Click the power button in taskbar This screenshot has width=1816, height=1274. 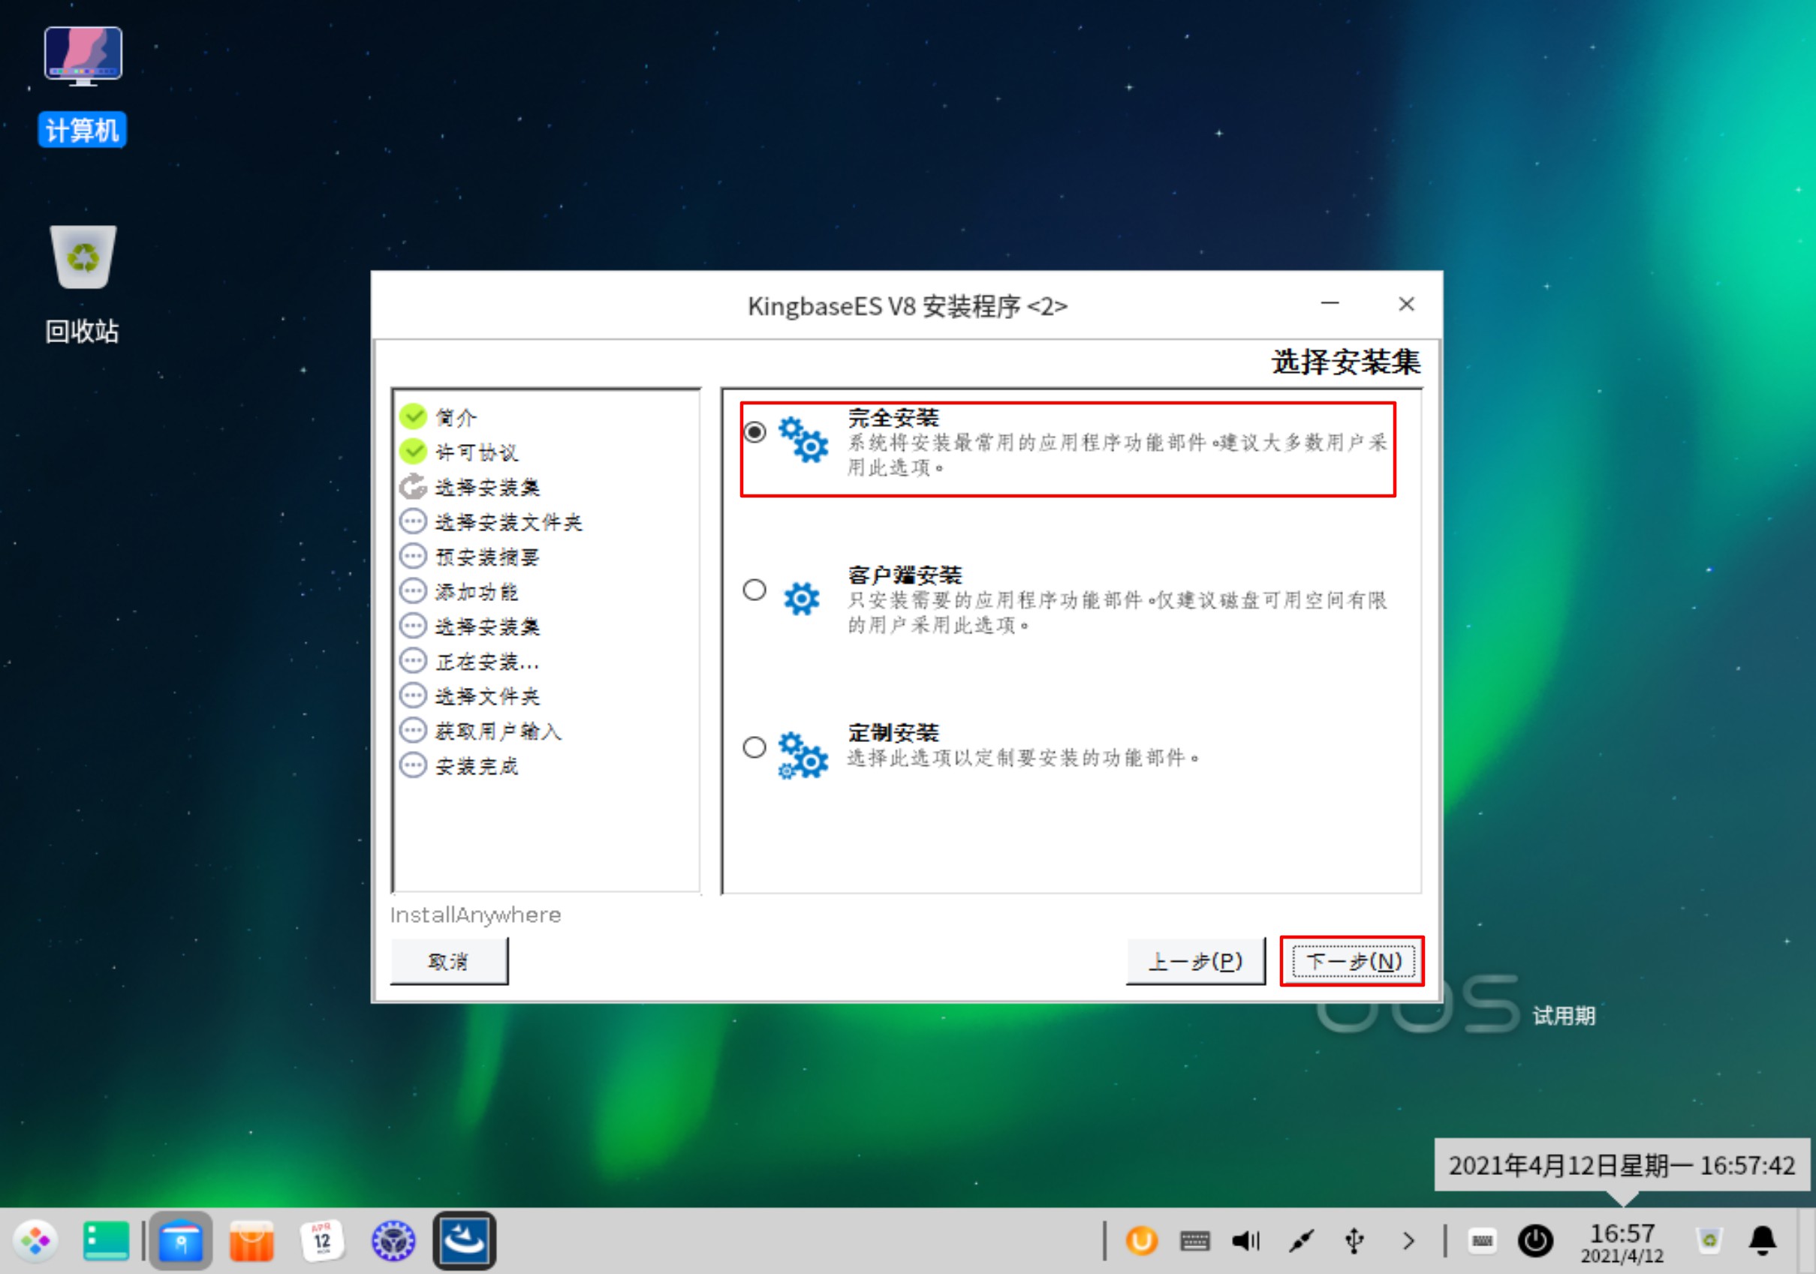pyautogui.click(x=1535, y=1241)
